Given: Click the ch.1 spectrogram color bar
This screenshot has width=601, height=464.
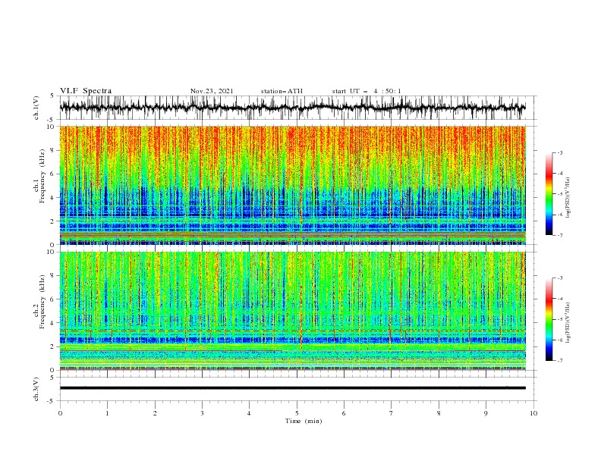Looking at the screenshot, I should coord(549,194).
